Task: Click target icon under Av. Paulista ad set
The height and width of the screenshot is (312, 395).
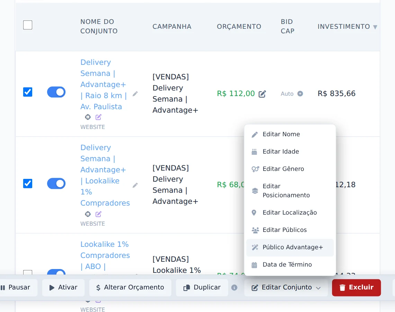Action: point(88,117)
